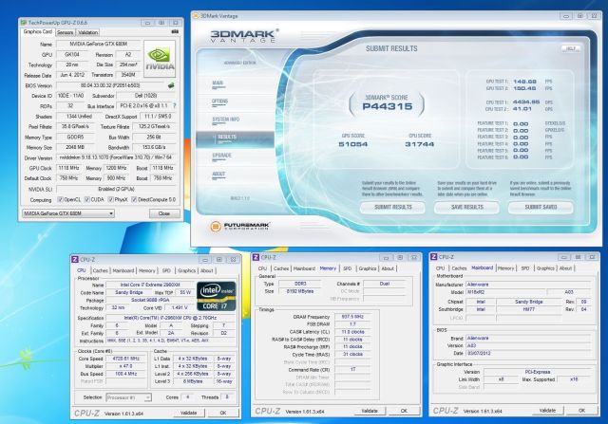Click the Help button in 3DMark Vantage
This screenshot has height=424, width=608.
[571, 48]
